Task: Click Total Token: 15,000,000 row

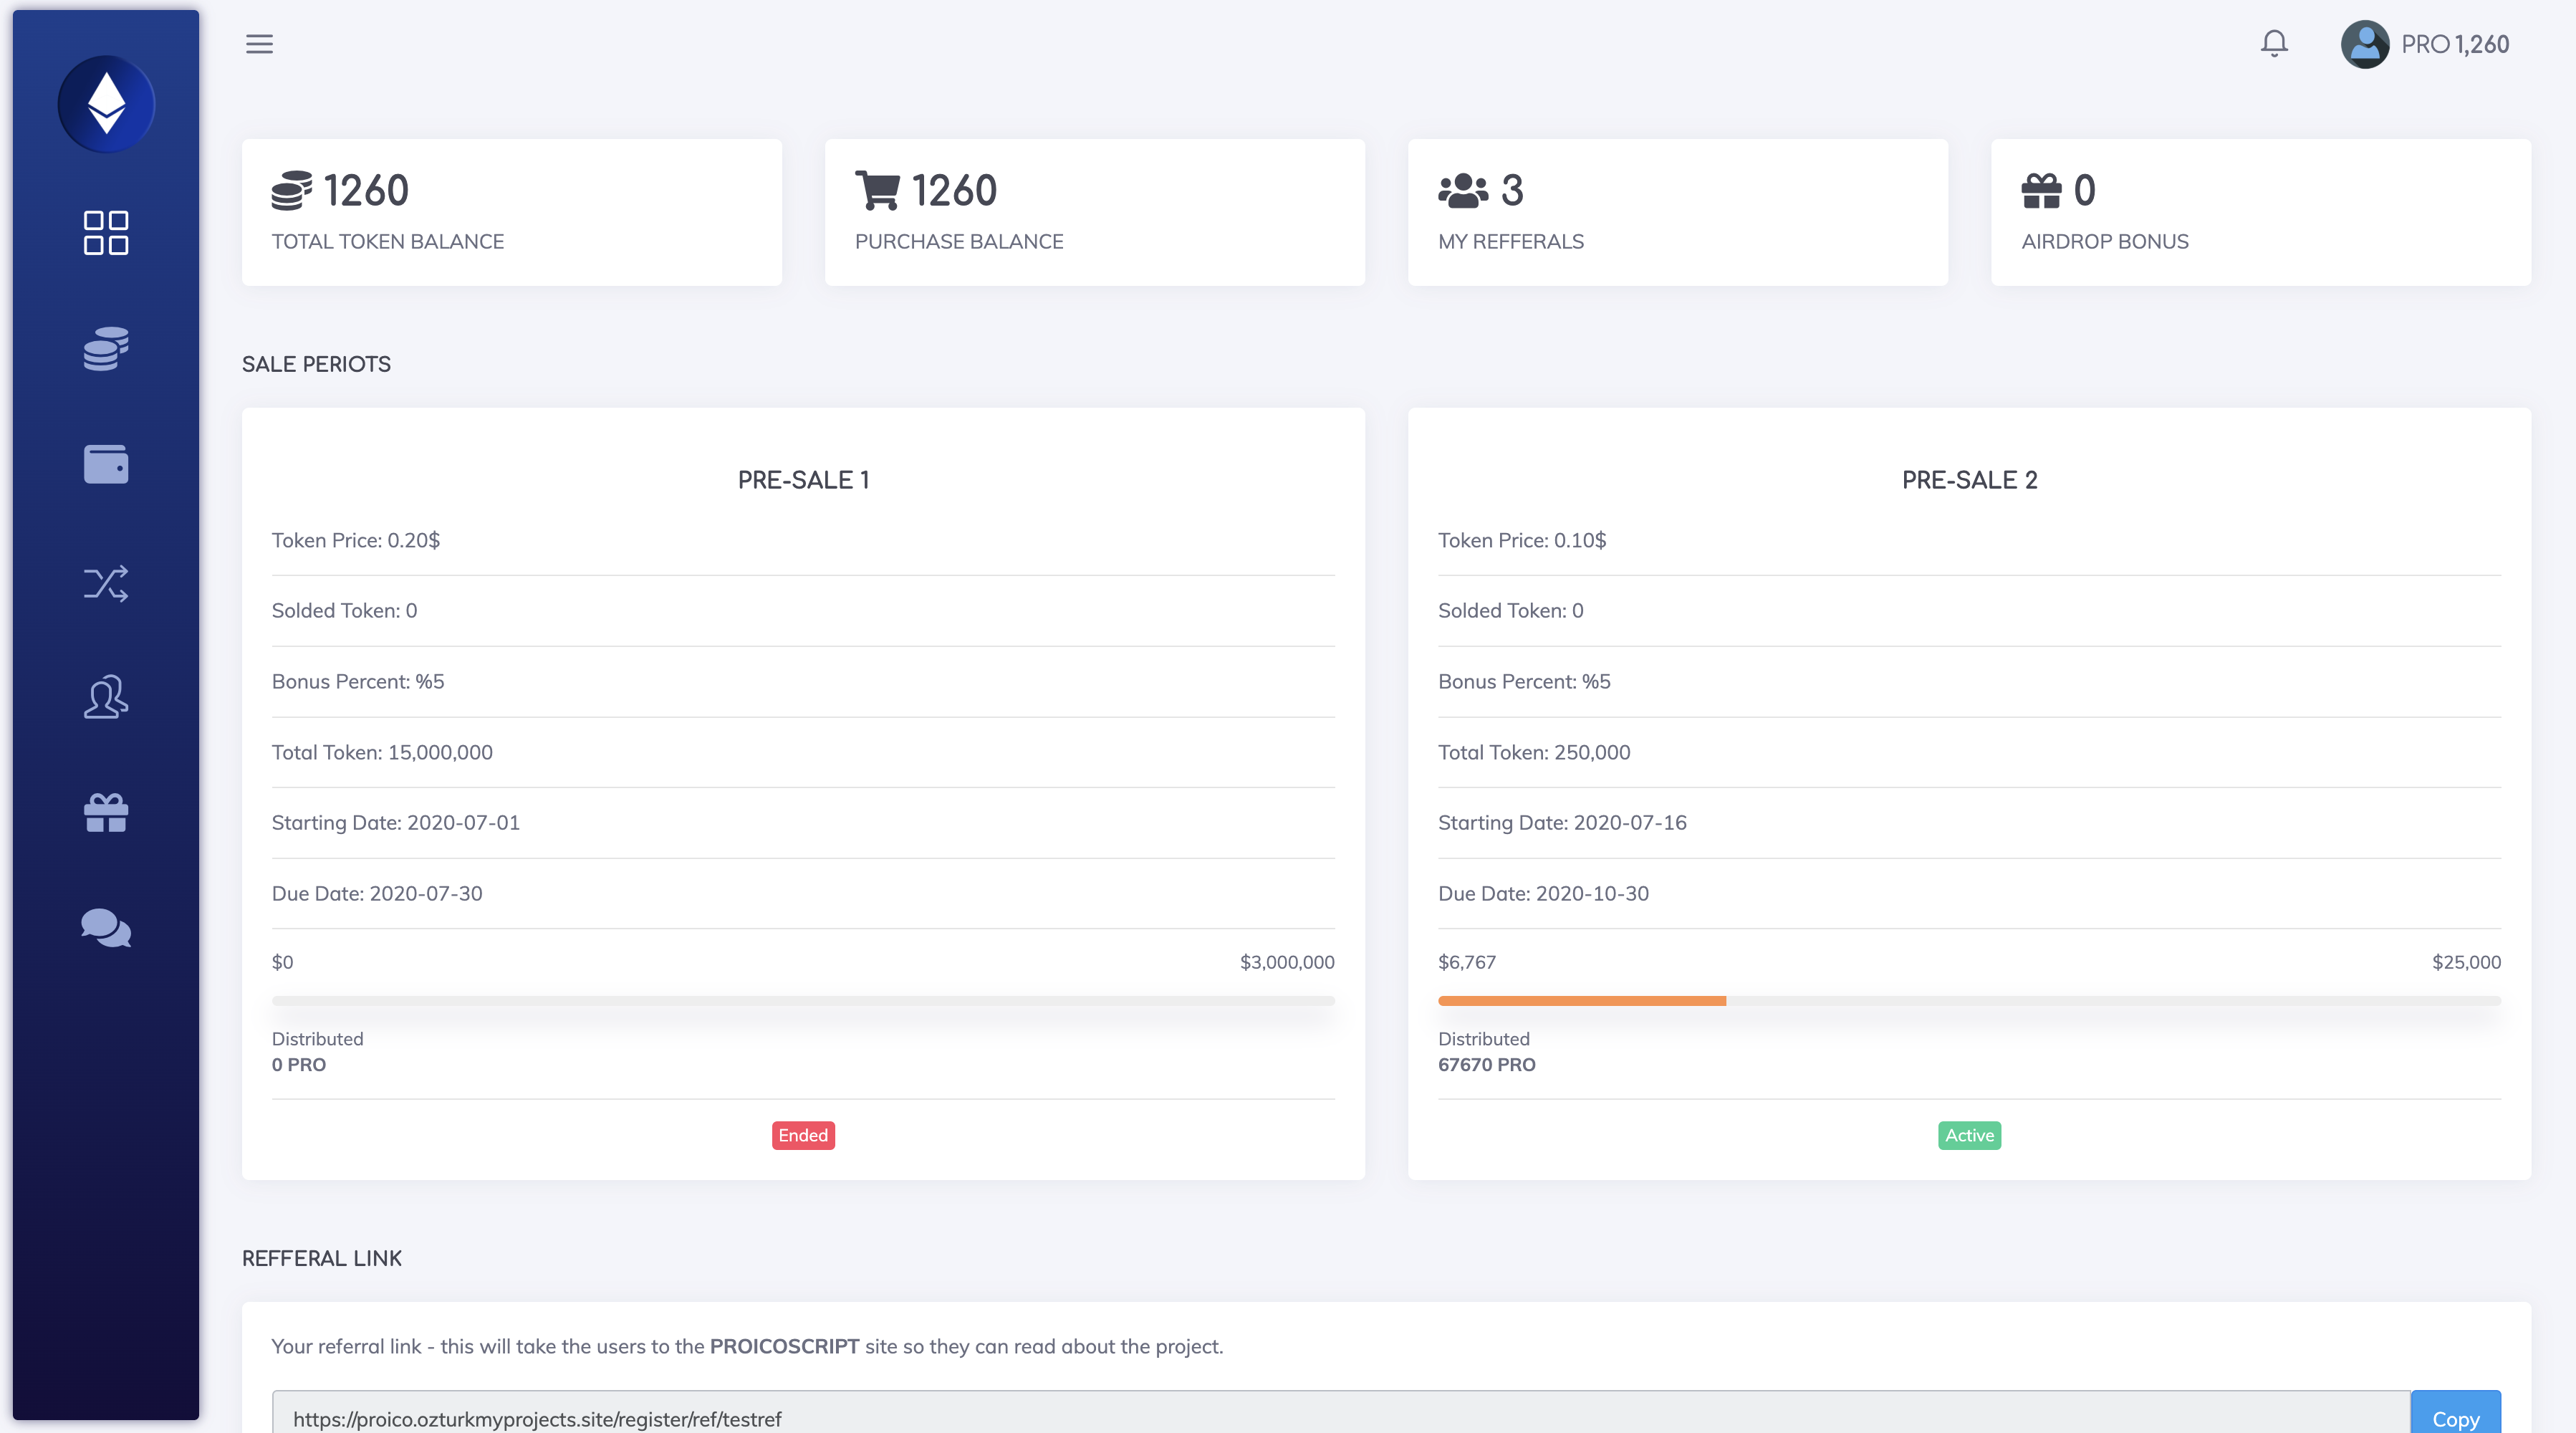Action: point(803,752)
